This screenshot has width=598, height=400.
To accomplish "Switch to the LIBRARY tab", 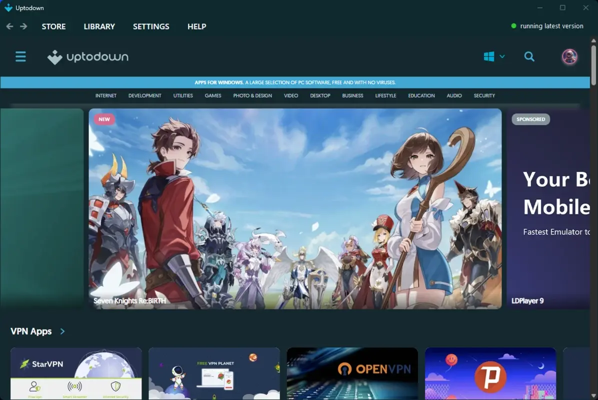I will [x=99, y=26].
